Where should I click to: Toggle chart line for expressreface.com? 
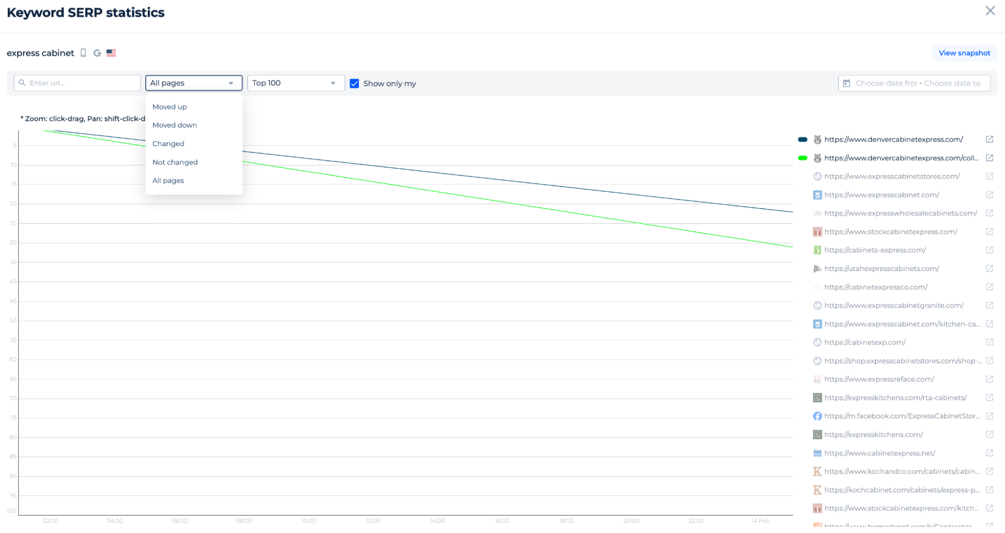pos(874,379)
